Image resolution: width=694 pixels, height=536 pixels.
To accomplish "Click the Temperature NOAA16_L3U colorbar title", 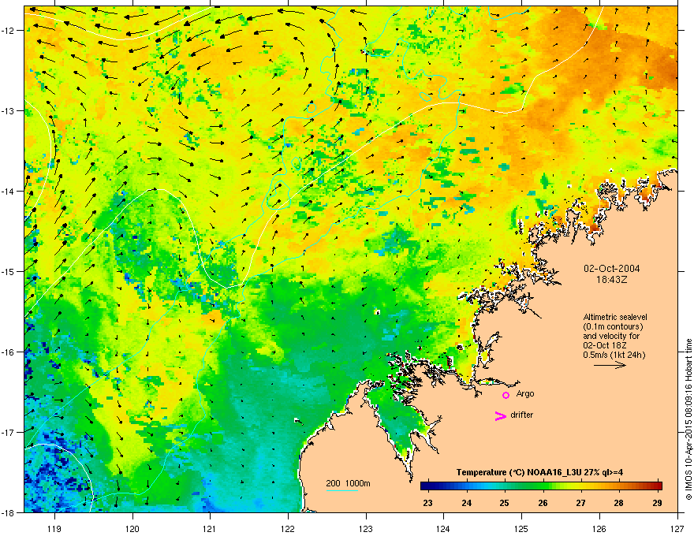I will click(x=539, y=472).
